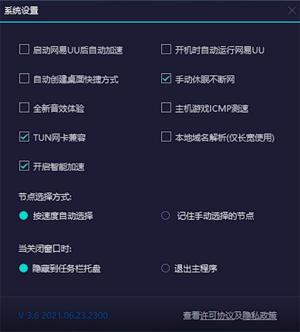The width and height of the screenshot is (300, 332).
Task: Select 按速度自动选择 radio button
Action: (x=23, y=215)
